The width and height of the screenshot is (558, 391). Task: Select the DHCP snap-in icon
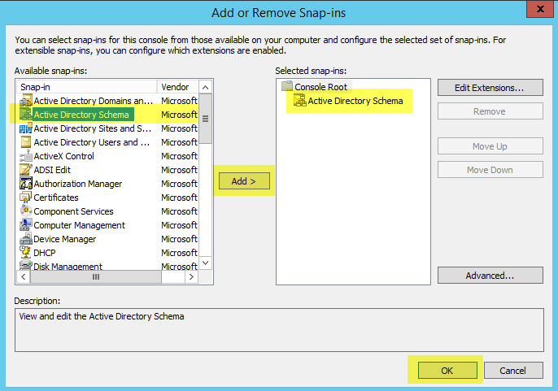(26, 253)
